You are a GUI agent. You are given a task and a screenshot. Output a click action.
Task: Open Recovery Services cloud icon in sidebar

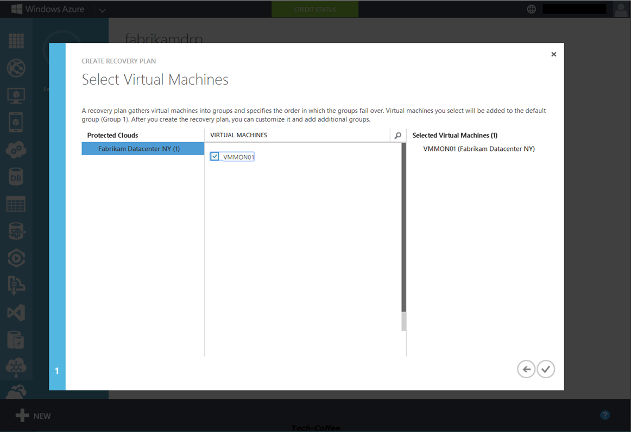coord(16,391)
